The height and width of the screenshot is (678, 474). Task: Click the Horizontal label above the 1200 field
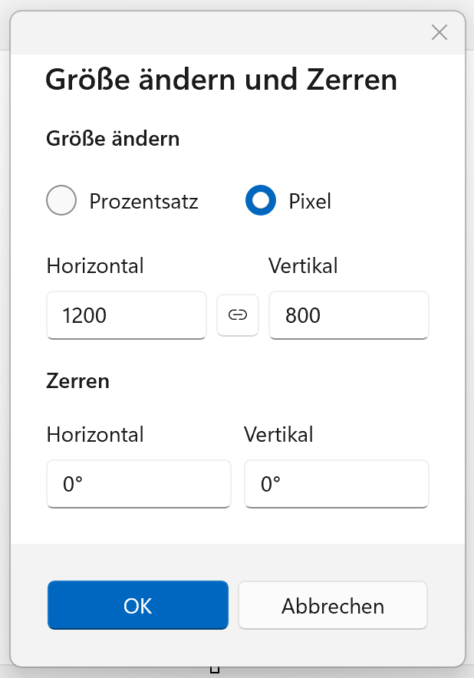(x=95, y=266)
